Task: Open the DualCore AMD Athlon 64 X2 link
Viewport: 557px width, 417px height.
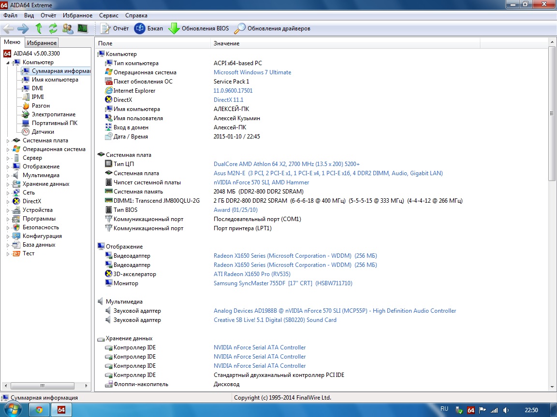Action: pyautogui.click(x=287, y=164)
